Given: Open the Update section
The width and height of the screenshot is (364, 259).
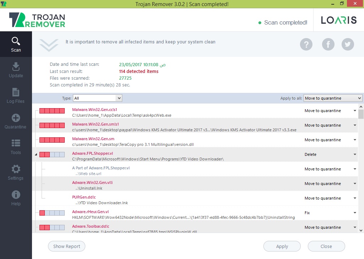Looking at the screenshot, I should (x=16, y=70).
